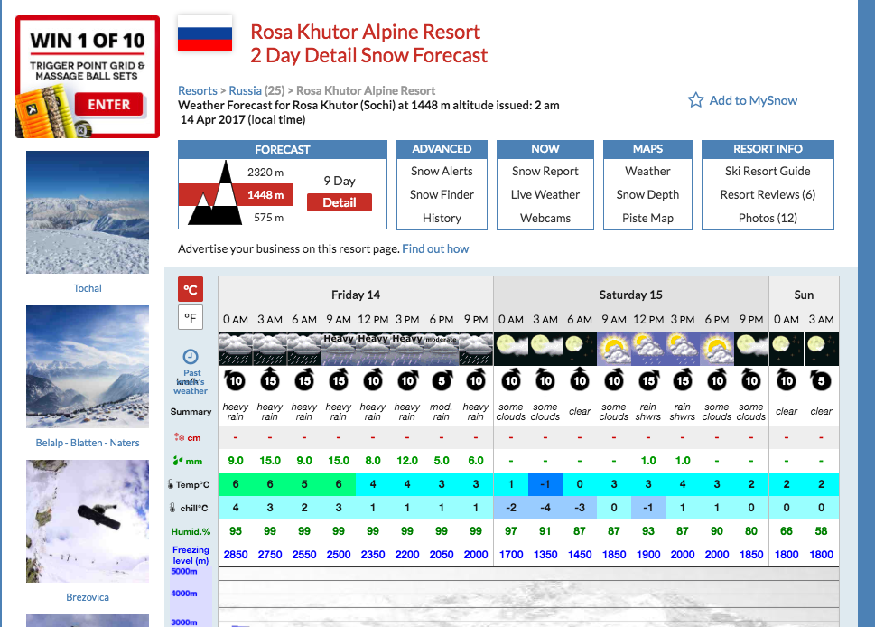Click Friday 0 AM heavy rain weather icon

pyautogui.click(x=236, y=349)
